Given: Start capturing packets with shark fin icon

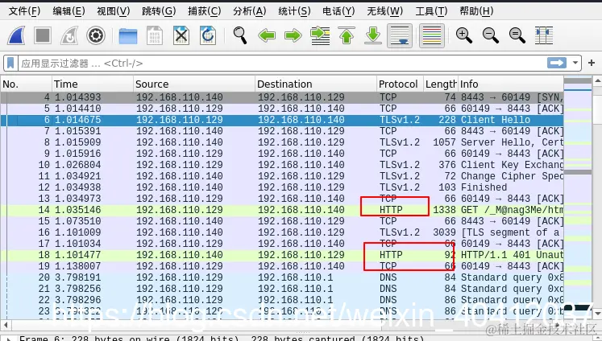Looking at the screenshot, I should pos(17,35).
